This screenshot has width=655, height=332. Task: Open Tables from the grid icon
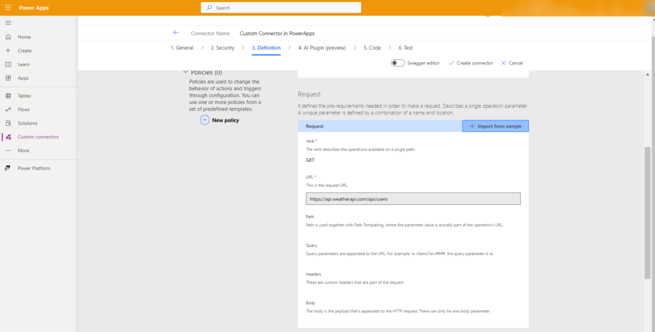pyautogui.click(x=8, y=96)
